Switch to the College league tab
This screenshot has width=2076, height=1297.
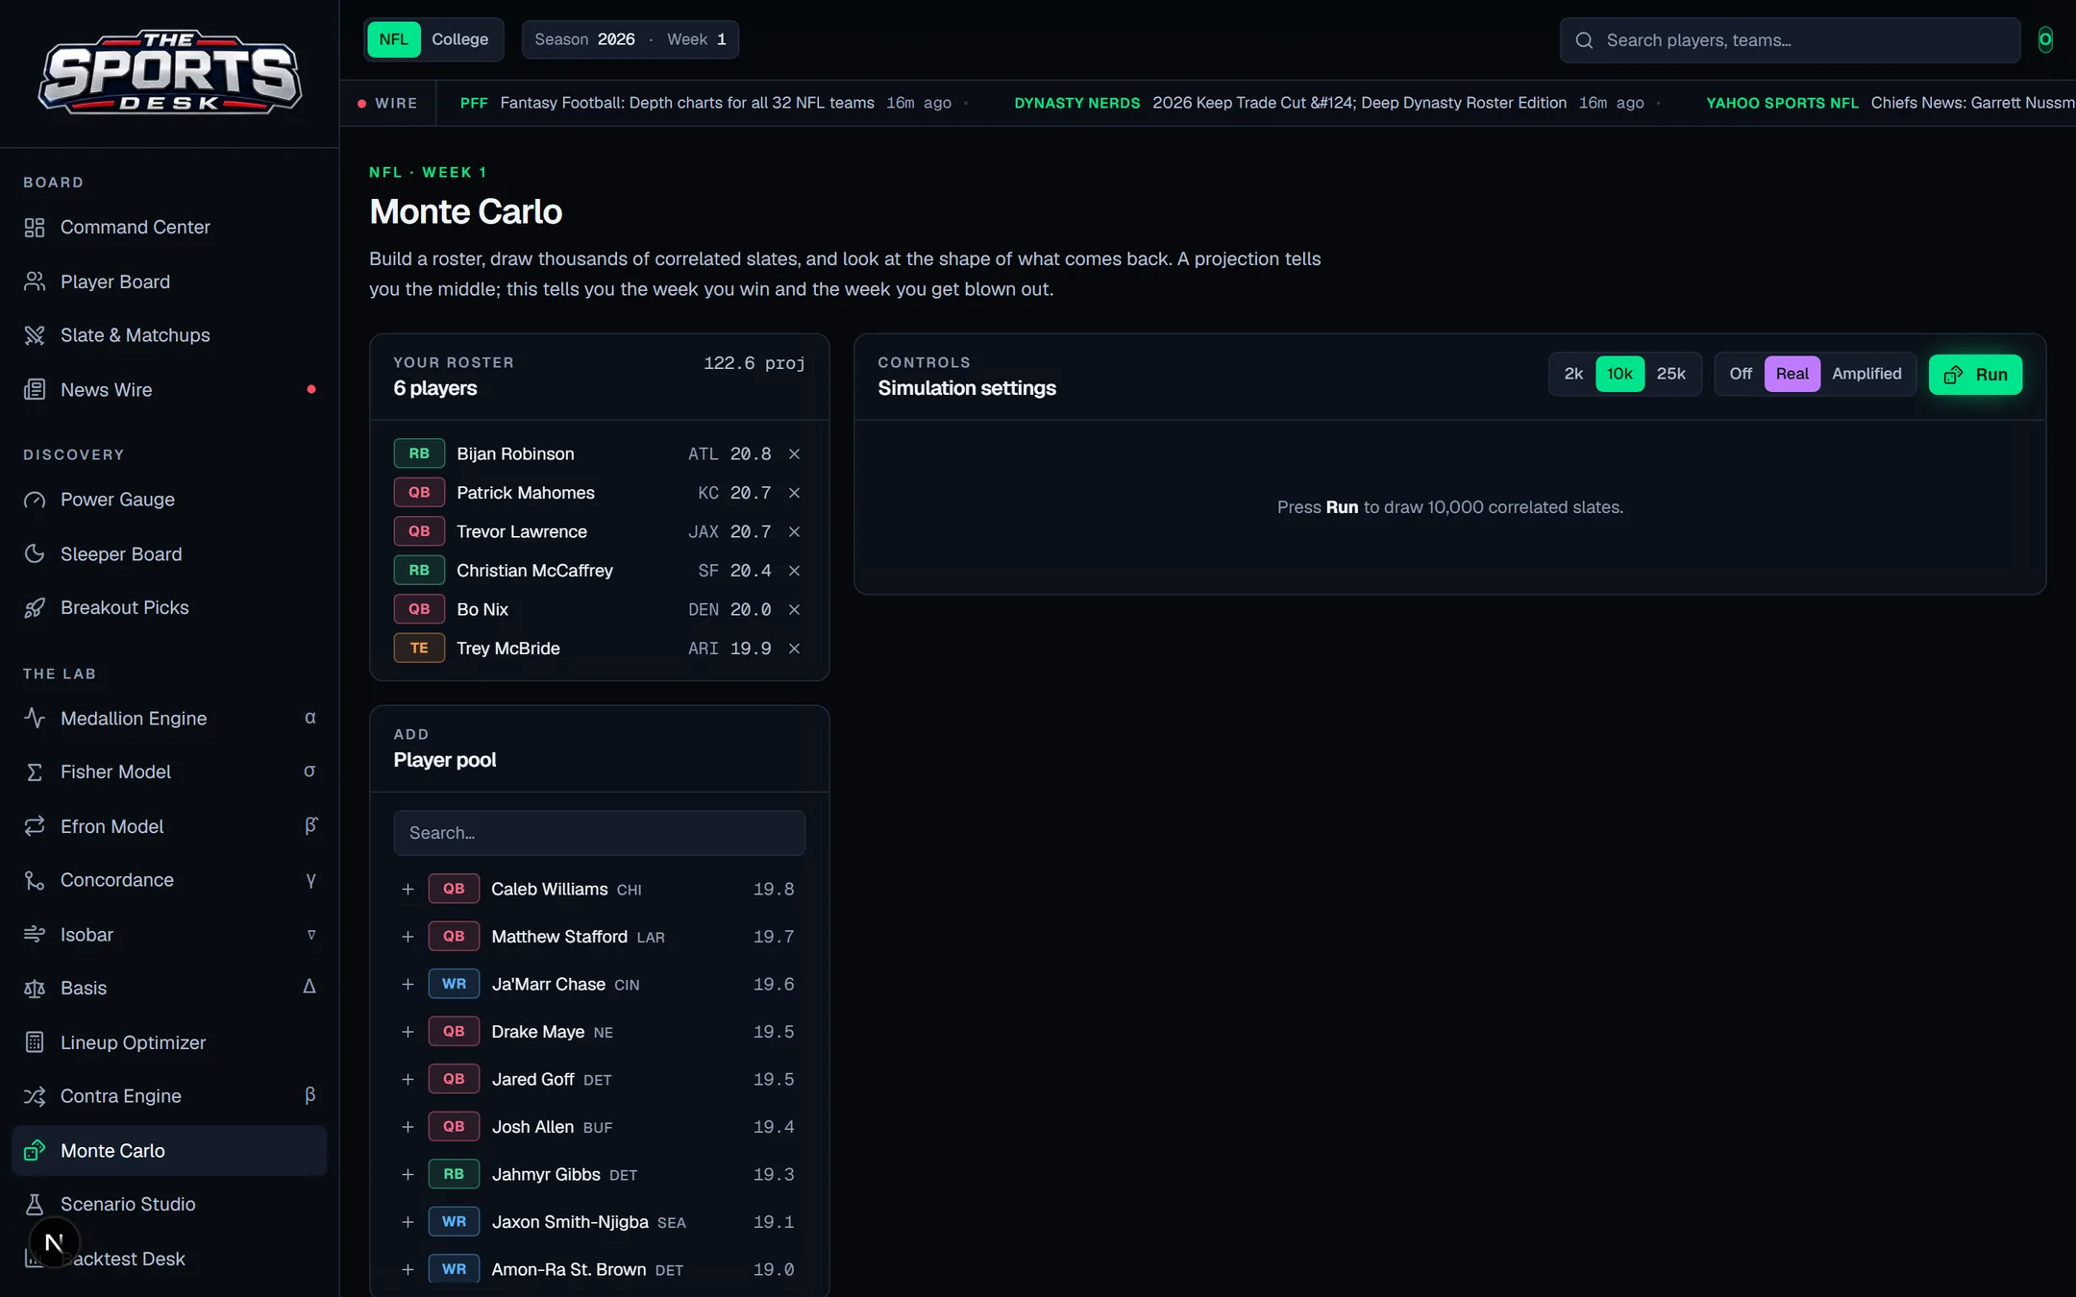[459, 39]
